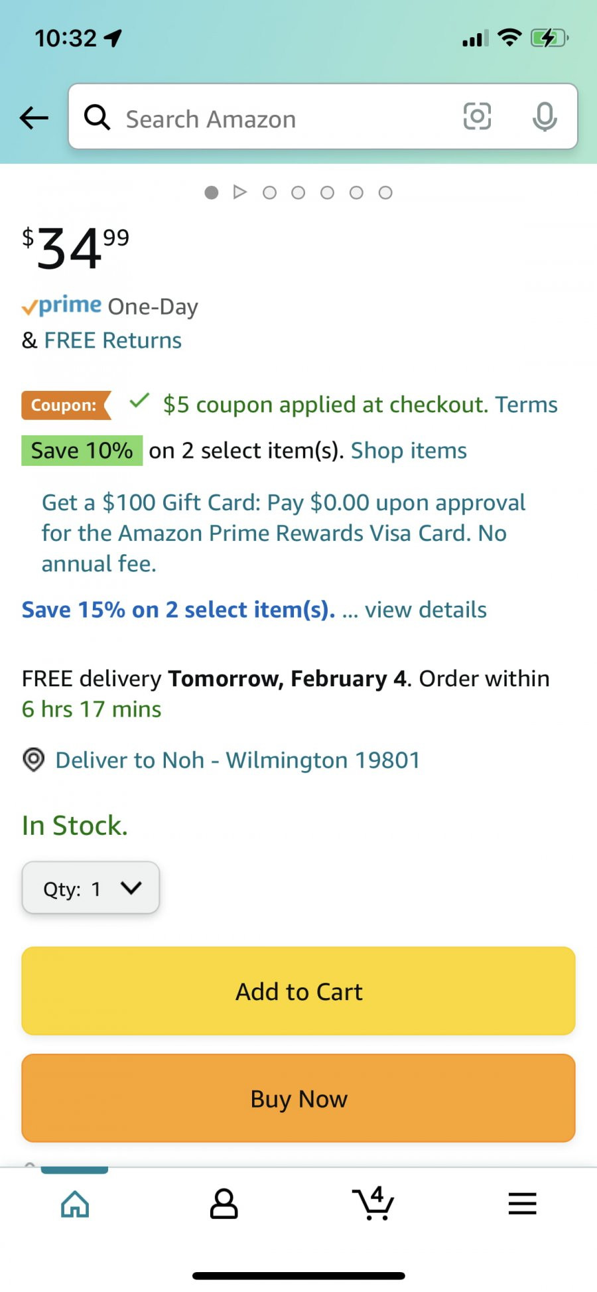Play product video from carousel indicator

click(240, 192)
